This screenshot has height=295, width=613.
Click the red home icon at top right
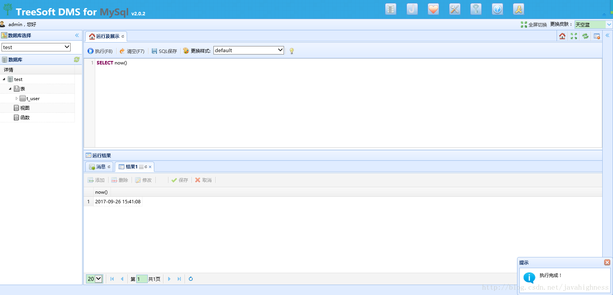pos(562,36)
